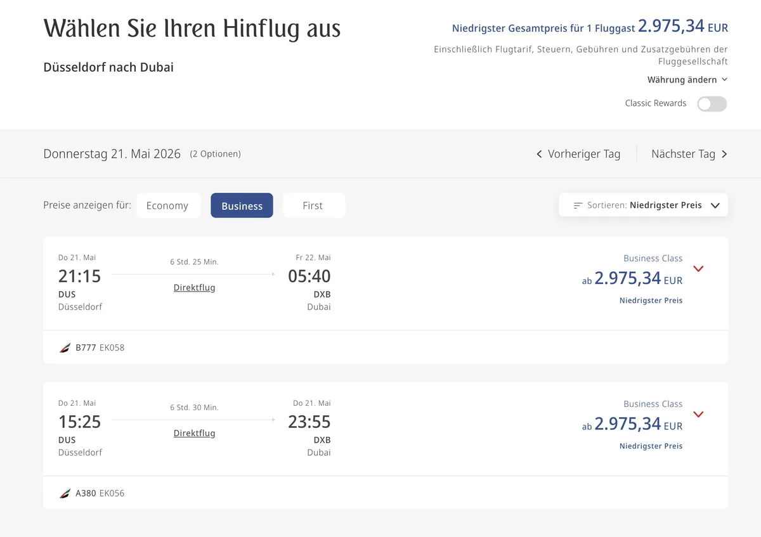Select the 2.975,34 EUR price on the 15:25 flight
This screenshot has width=761, height=537.
(632, 424)
